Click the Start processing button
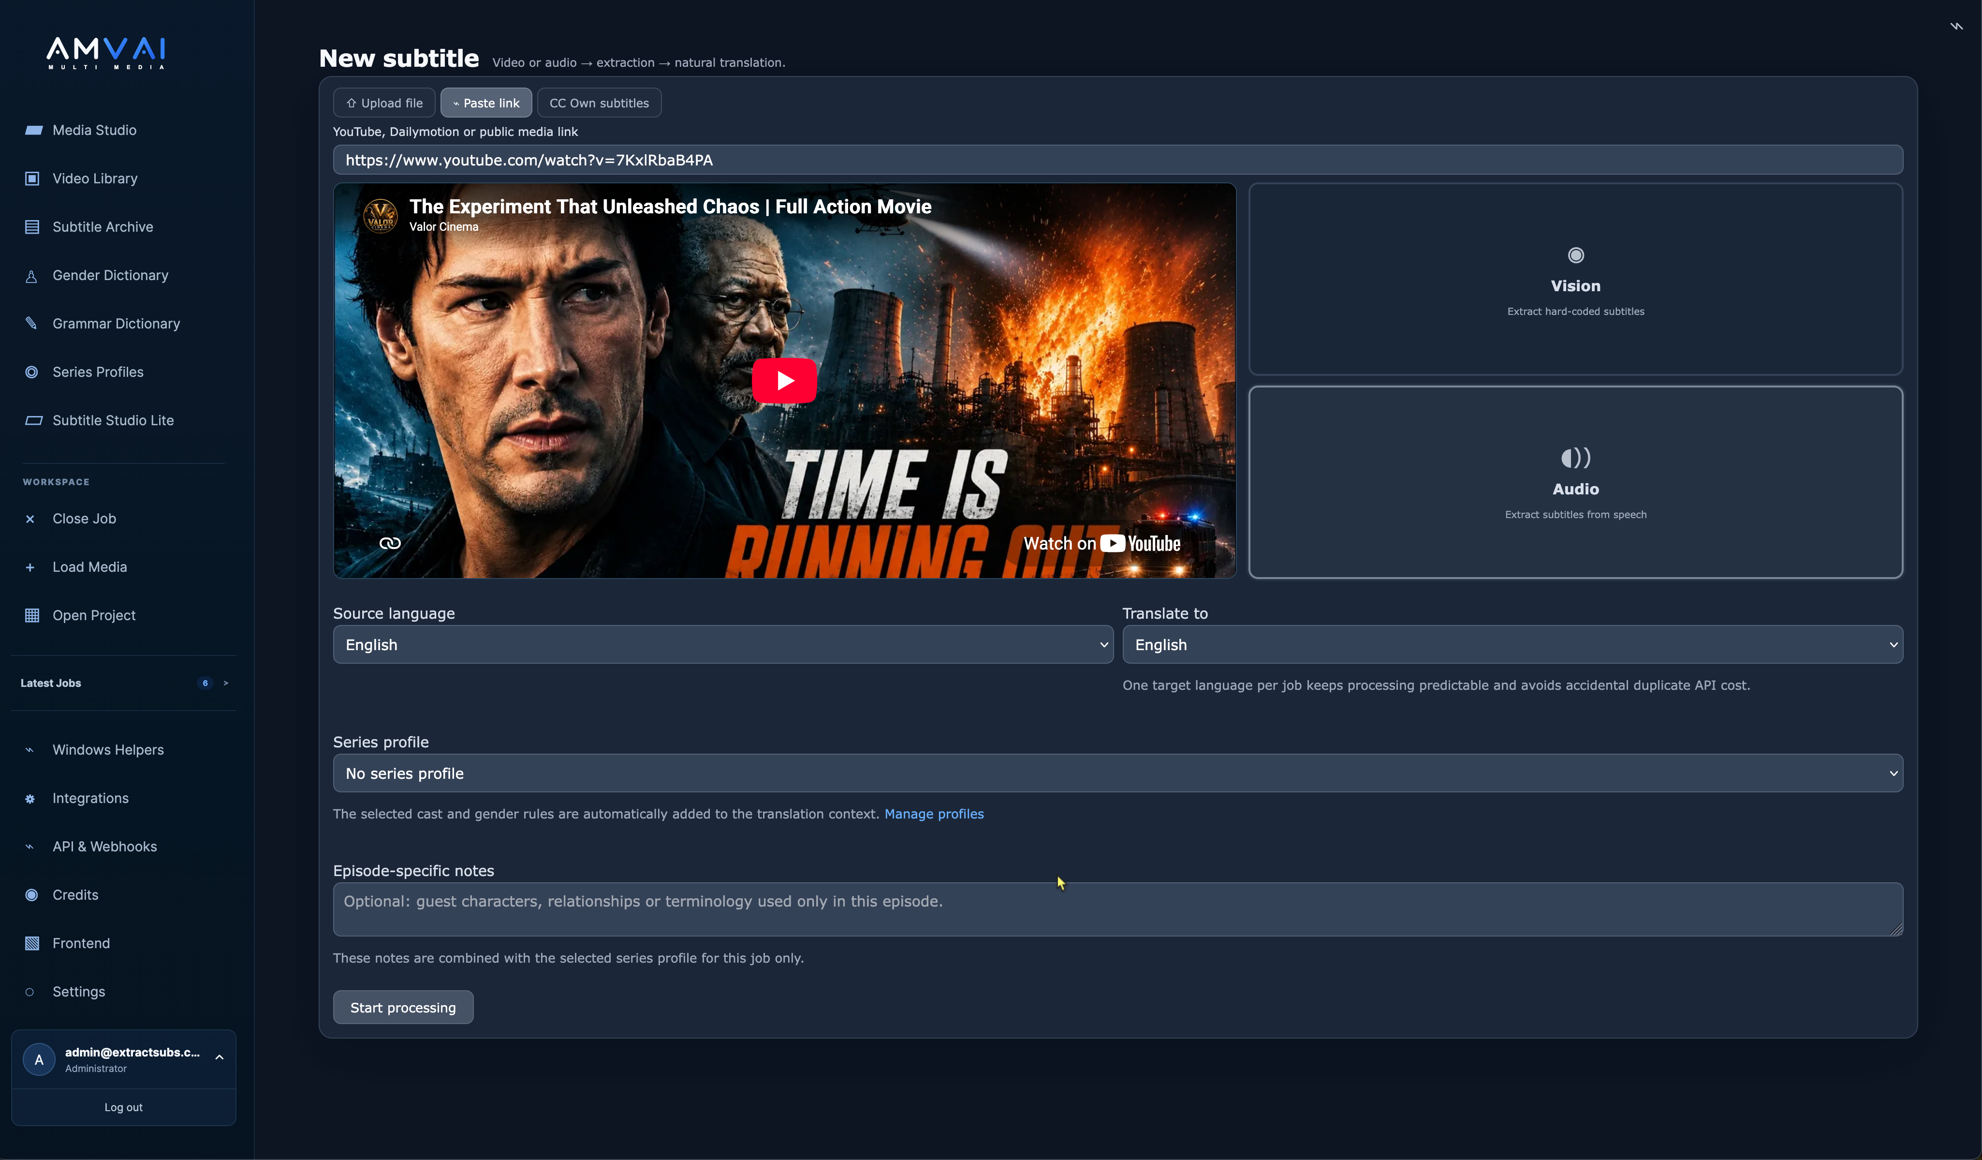 point(403,1007)
